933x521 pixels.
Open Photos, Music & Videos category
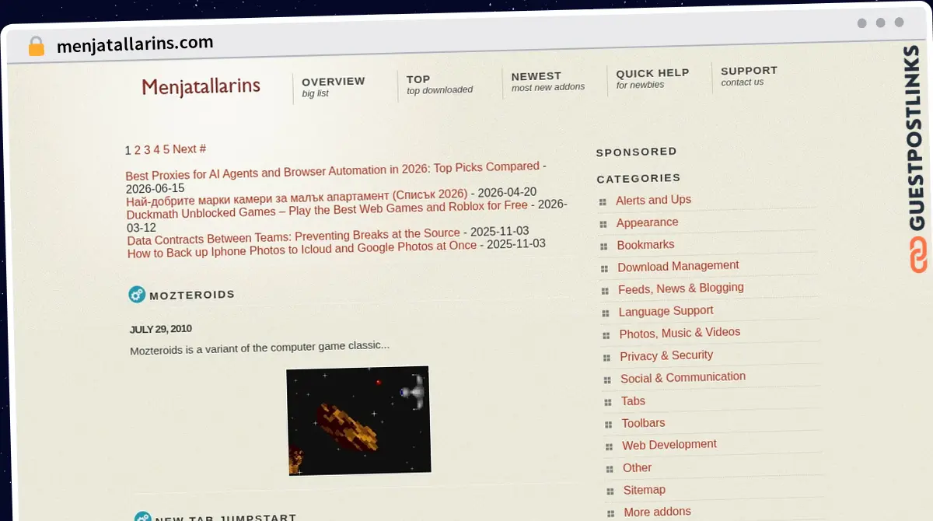(680, 333)
